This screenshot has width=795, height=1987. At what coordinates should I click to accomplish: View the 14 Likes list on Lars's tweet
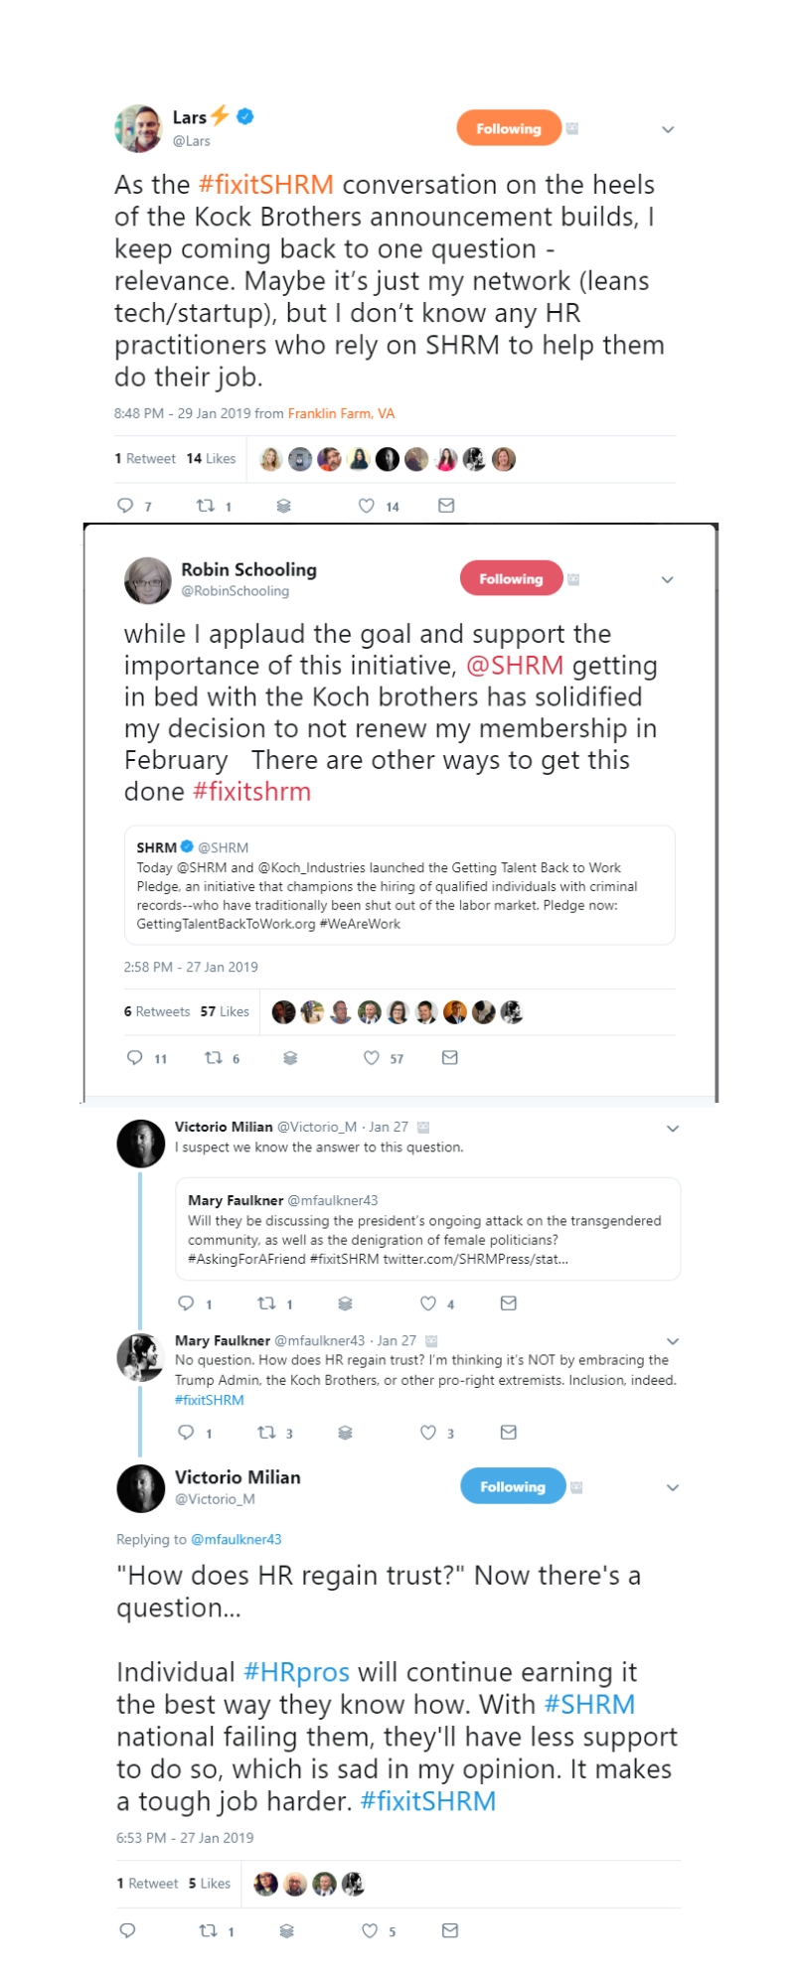tap(211, 459)
